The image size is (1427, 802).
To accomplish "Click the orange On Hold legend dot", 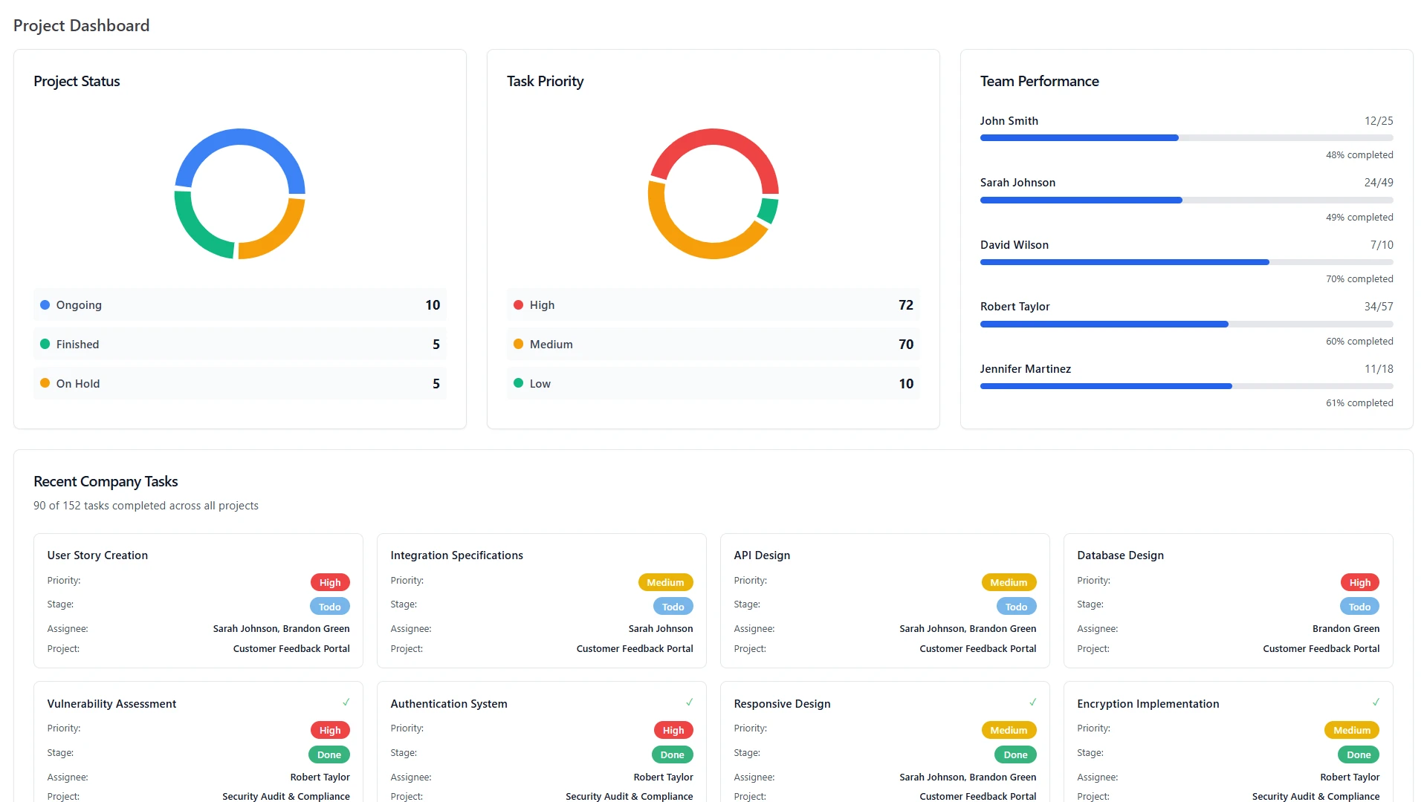I will point(45,383).
